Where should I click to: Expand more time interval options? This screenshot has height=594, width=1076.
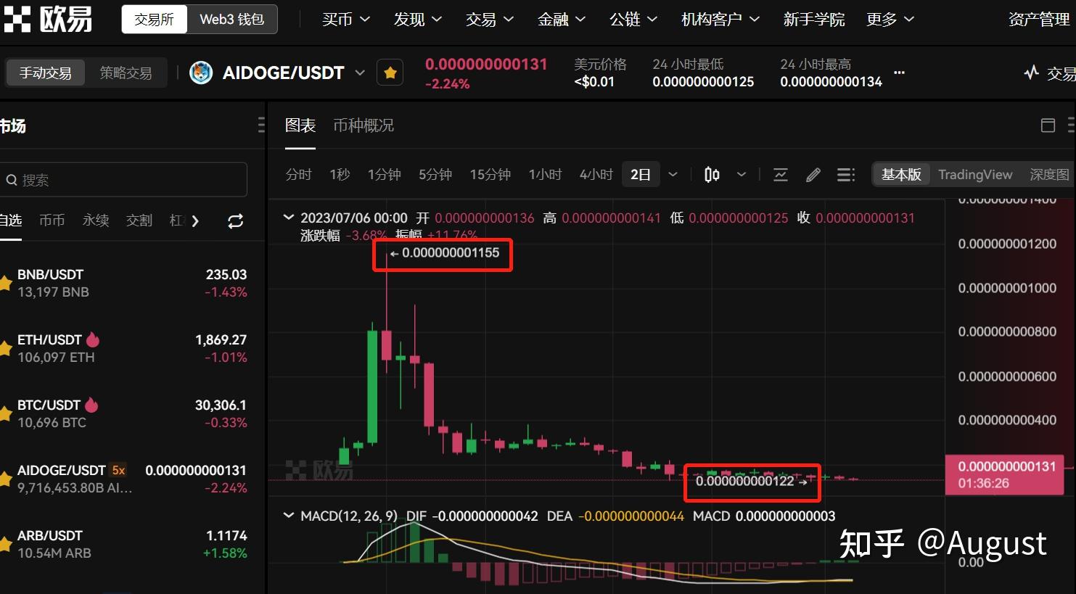(673, 175)
